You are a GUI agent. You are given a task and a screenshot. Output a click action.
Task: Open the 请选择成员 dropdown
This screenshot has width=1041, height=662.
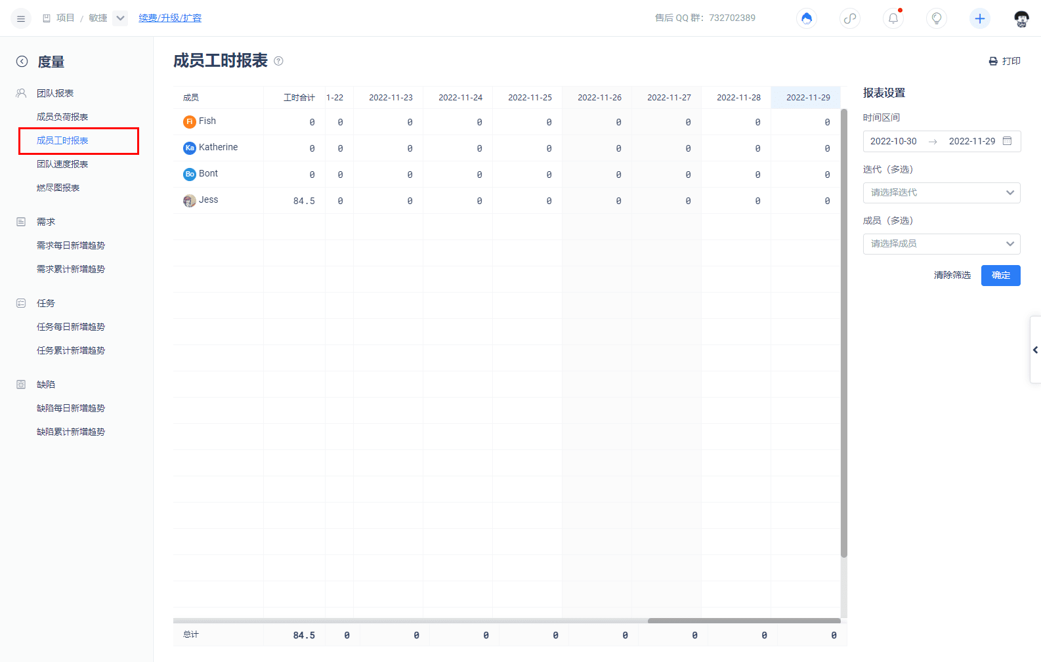(x=942, y=243)
